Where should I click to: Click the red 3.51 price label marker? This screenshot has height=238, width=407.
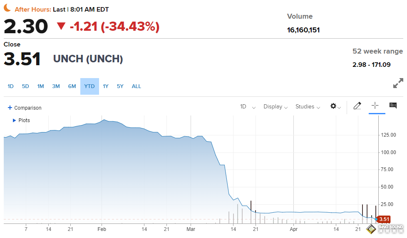tap(384, 219)
